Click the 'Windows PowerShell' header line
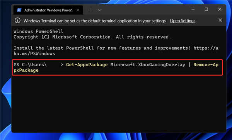The image size is (232, 140). coord(38,31)
